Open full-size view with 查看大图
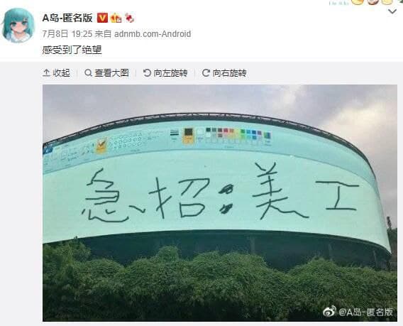This screenshot has height=326, width=403. click(x=111, y=73)
